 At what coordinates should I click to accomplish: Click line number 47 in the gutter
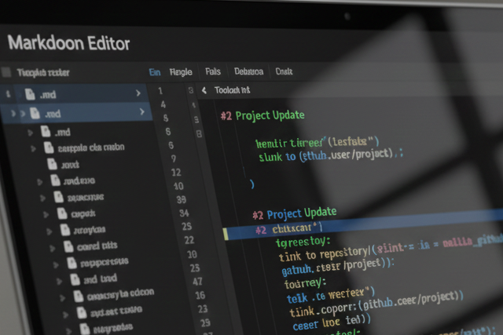(197, 280)
